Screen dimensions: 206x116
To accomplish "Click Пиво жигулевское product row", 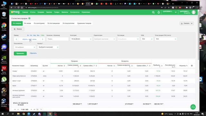I will click(103, 76).
